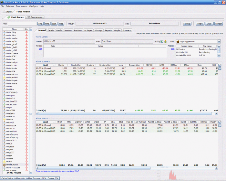Viewport: 226px width, 181px height.
Task: Click Player Summary scroll right arrow
Action: [216, 113]
